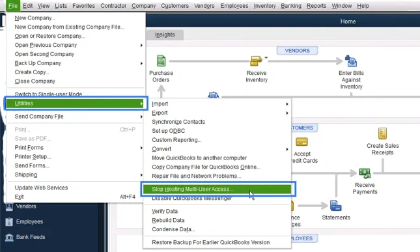The height and width of the screenshot is (252, 420).
Task: Choose Open or Restore Company...
Action: pos(49,36)
